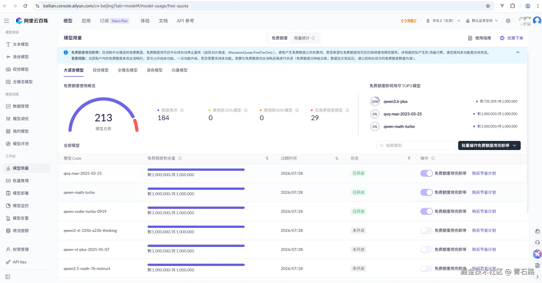The width and height of the screenshot is (542, 283).
Task: Click 购买节省计划 for qwen-math-turbo
Action: (x=484, y=192)
